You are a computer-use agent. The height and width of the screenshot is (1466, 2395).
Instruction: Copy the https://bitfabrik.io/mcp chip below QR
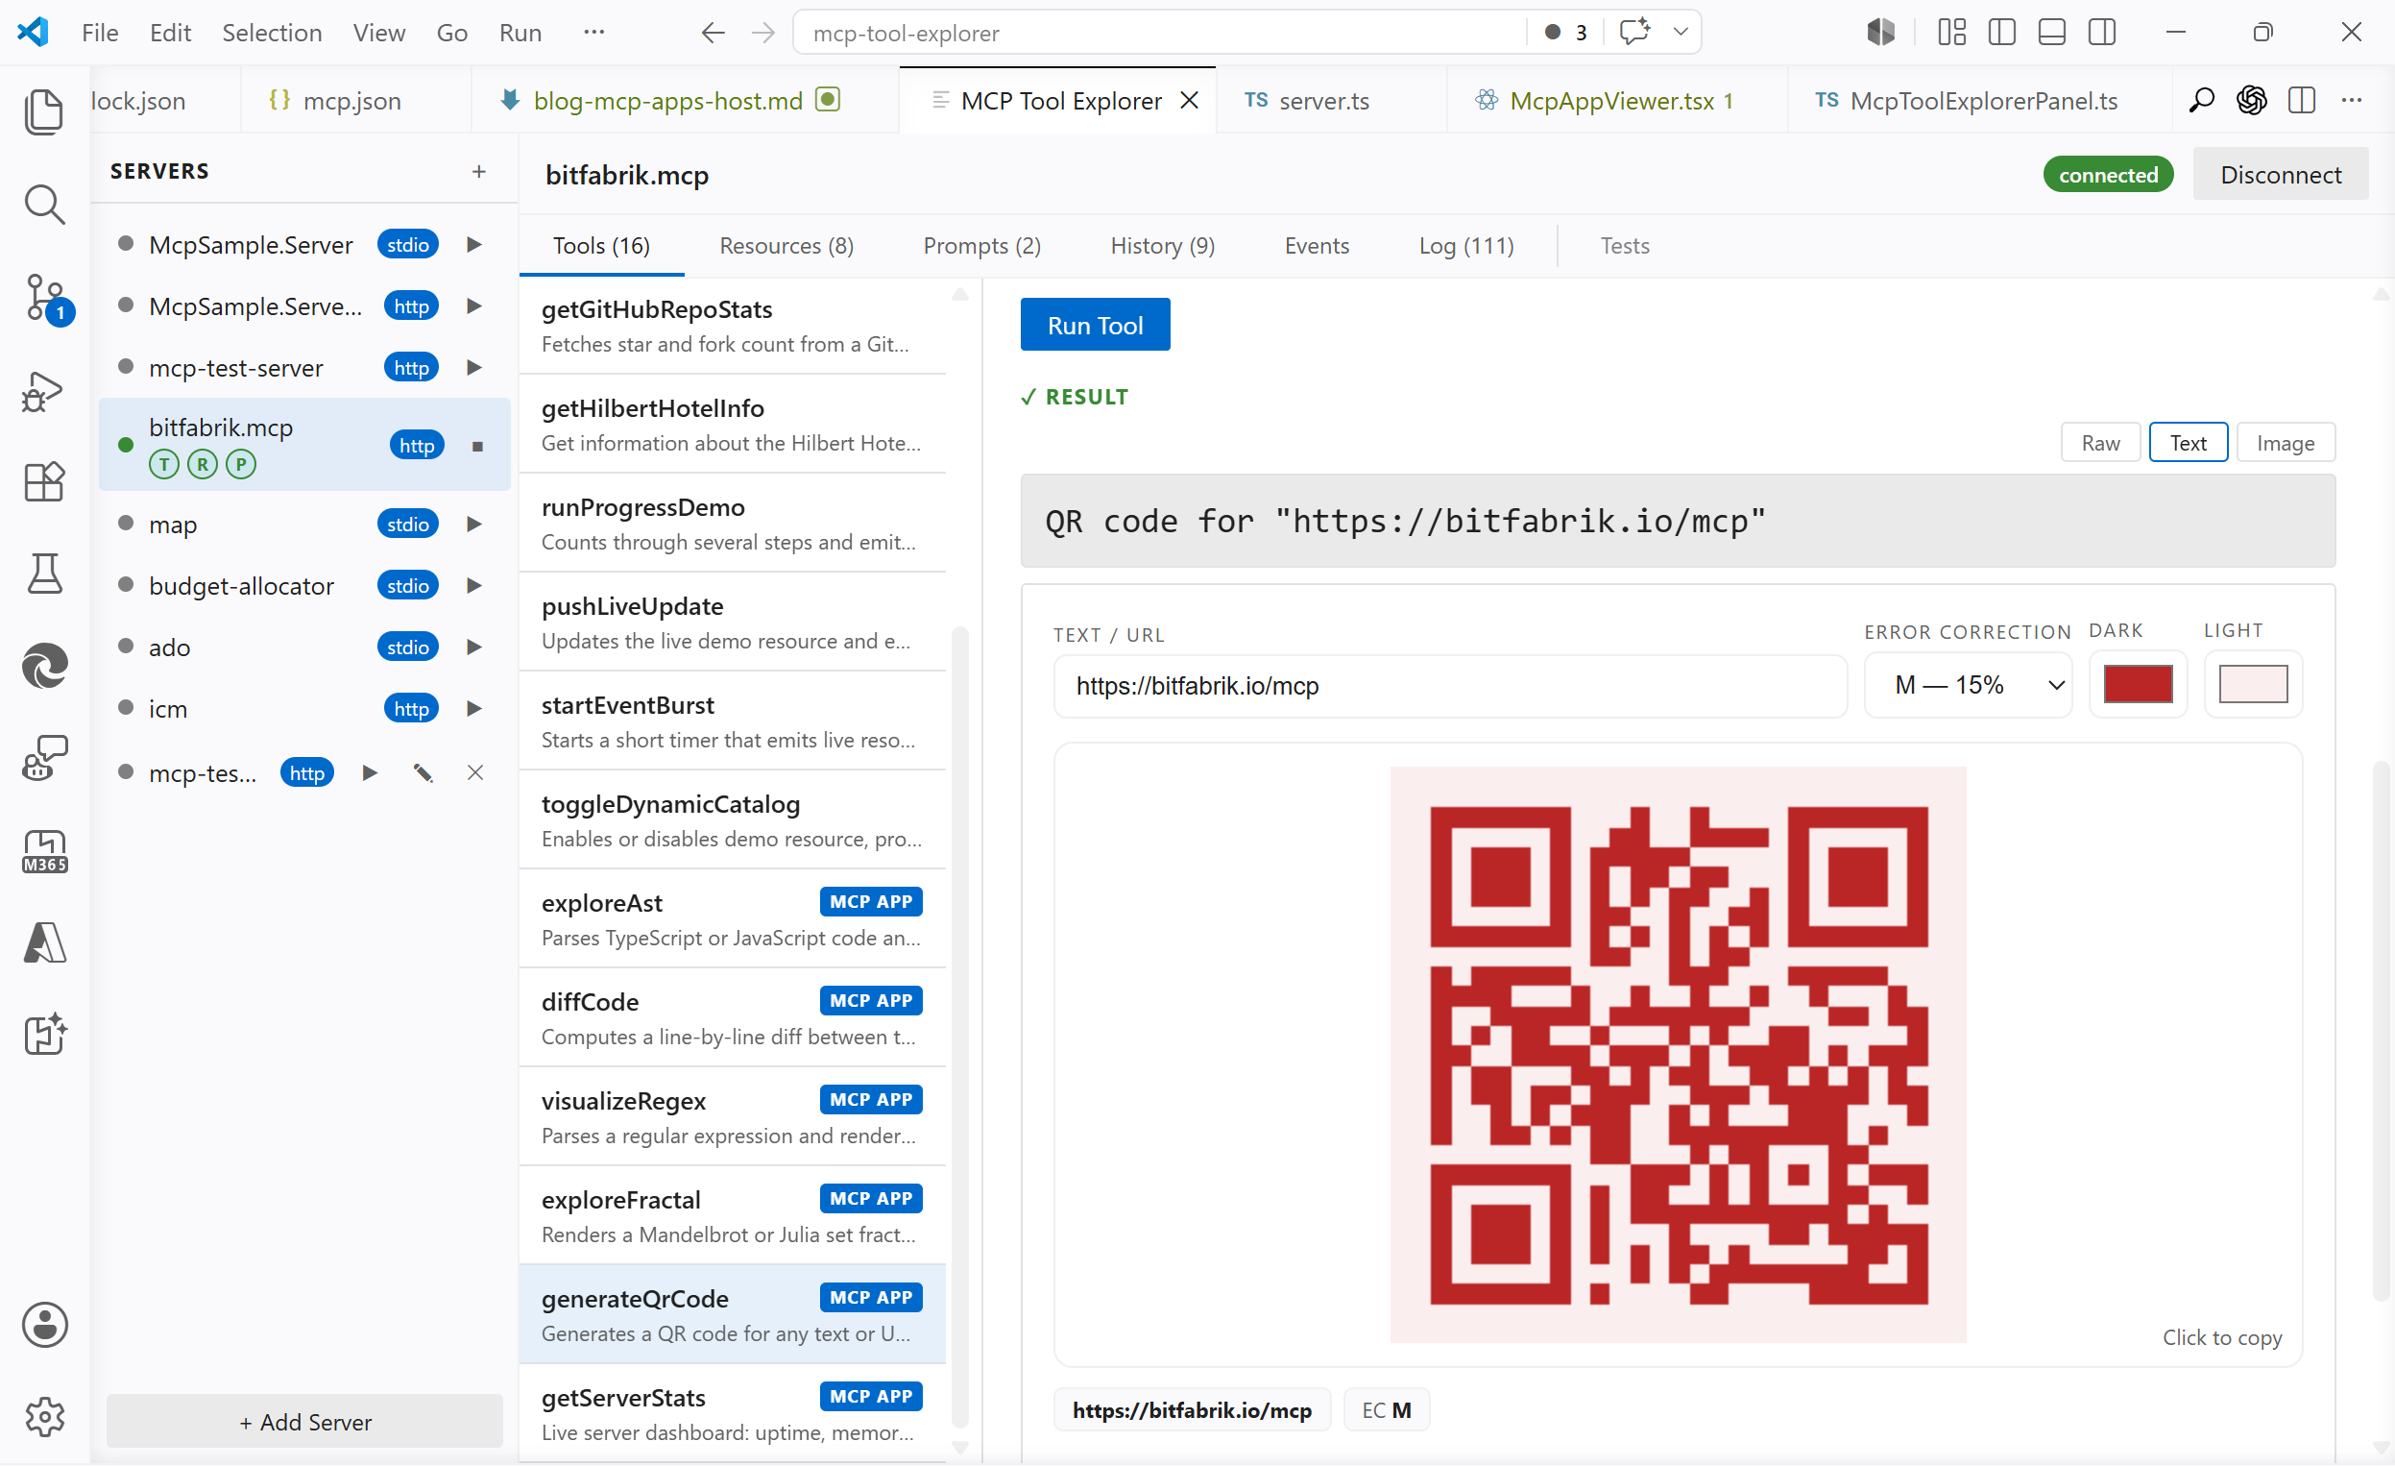(x=1192, y=1409)
